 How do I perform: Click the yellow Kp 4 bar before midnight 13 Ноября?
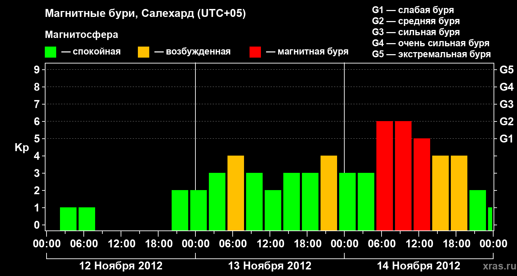329,193
